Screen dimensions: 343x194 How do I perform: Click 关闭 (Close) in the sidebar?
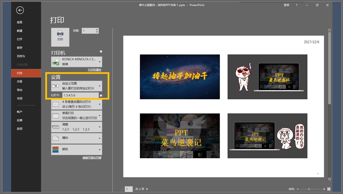click(20, 98)
